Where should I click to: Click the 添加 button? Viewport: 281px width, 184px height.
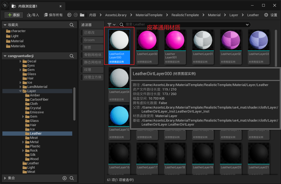(x=14, y=15)
